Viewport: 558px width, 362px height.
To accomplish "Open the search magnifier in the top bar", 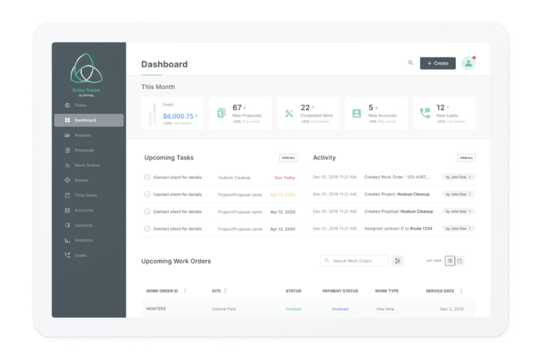I will tap(410, 63).
